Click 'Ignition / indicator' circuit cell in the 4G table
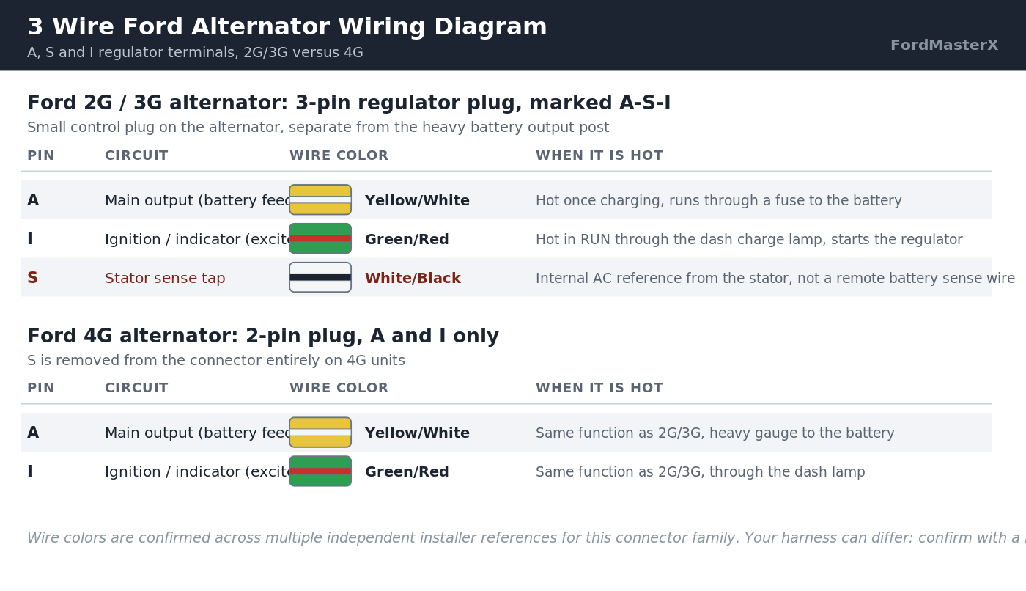This screenshot has height=591, width=1026. coord(197,472)
